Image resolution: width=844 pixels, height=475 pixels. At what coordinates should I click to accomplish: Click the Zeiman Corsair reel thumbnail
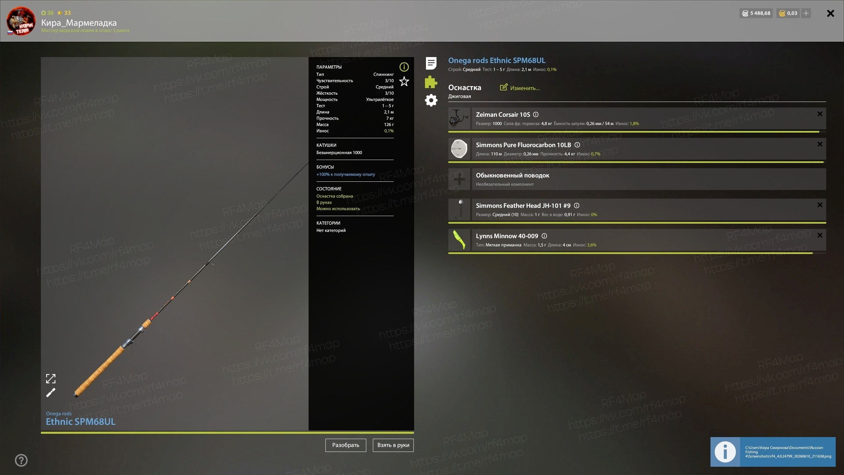coord(459,118)
